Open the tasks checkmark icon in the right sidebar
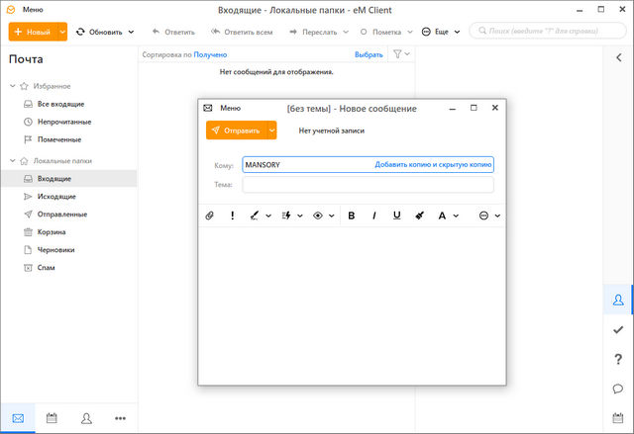 click(618, 330)
